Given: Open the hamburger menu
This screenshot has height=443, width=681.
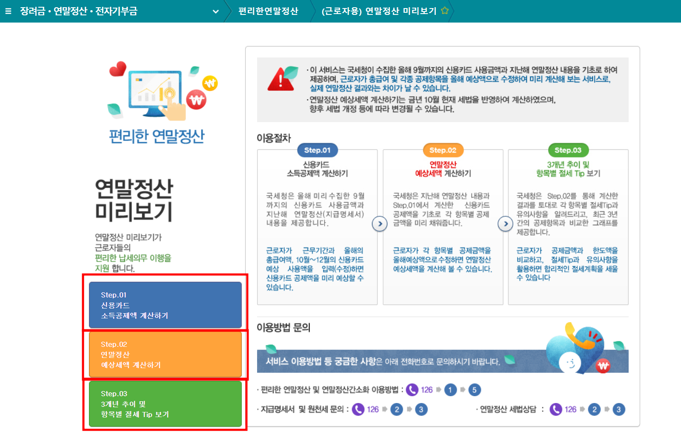Looking at the screenshot, I should pos(8,11).
